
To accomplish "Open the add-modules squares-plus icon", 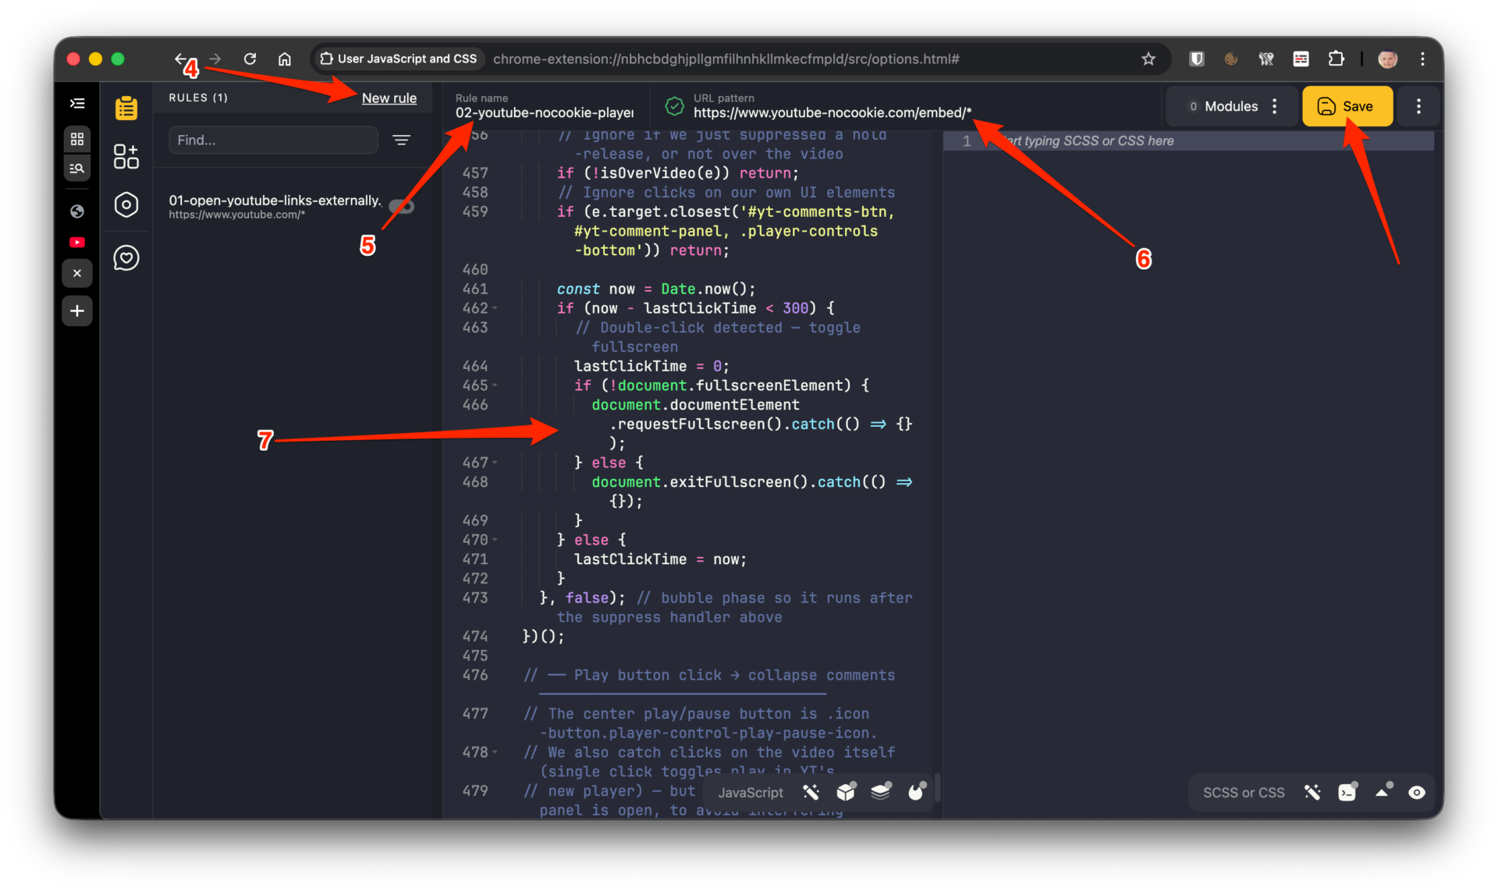I will (126, 156).
